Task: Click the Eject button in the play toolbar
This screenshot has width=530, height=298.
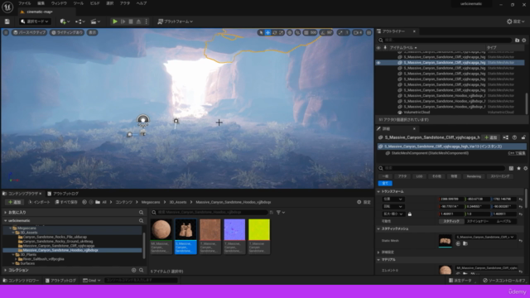Action: pos(138,22)
